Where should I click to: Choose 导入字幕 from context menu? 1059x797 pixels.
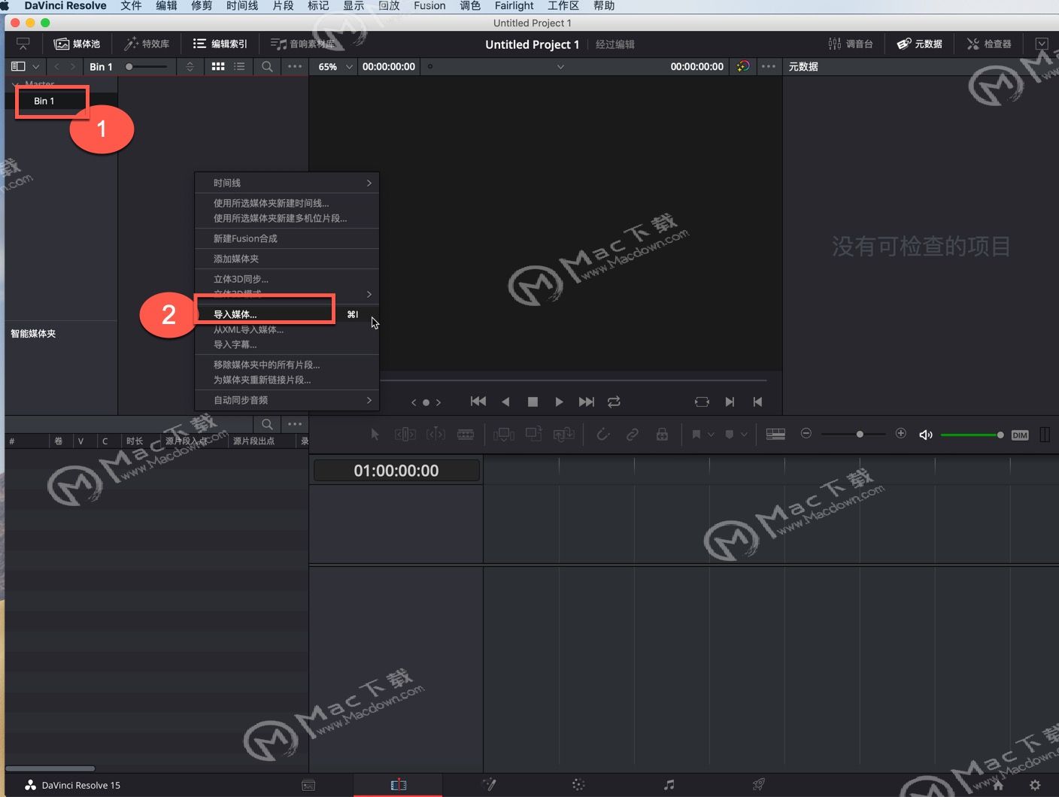[x=287, y=344]
